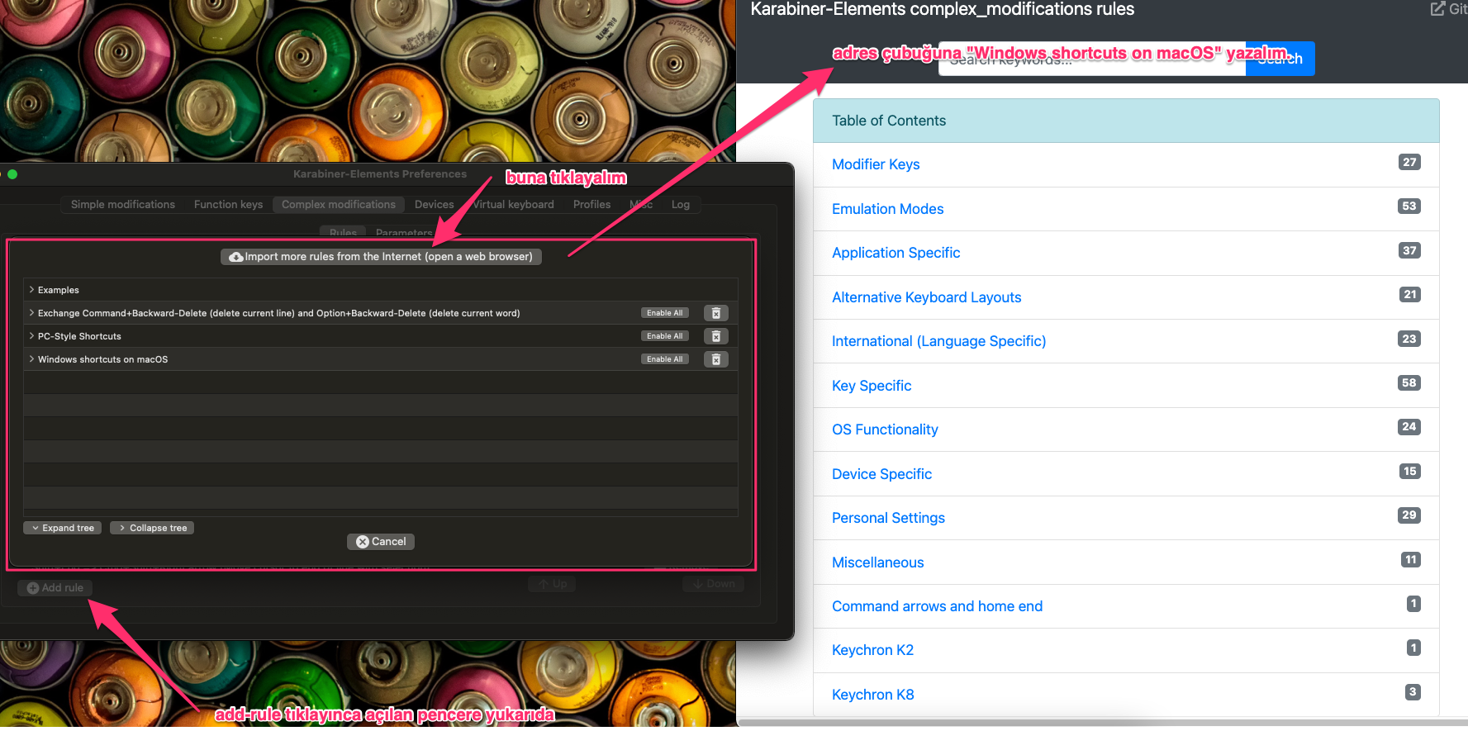Open Alternative Keyboard Layouts link
Viewport: 1468px width, 731px height.
point(926,297)
